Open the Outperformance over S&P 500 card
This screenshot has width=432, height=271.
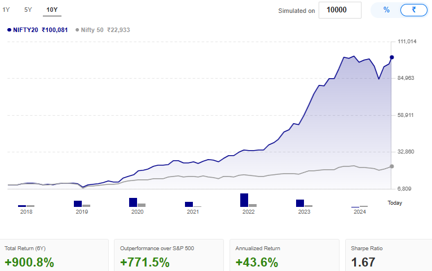point(169,255)
